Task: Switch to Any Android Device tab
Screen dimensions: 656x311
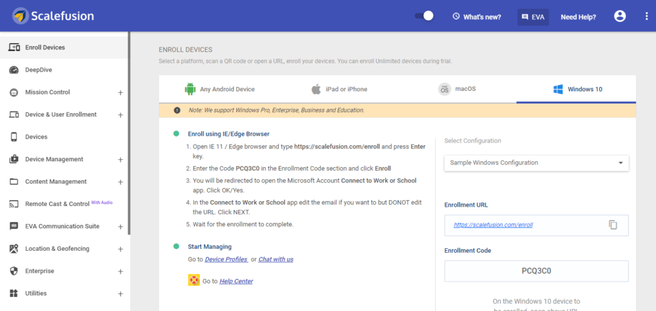Action: click(218, 89)
